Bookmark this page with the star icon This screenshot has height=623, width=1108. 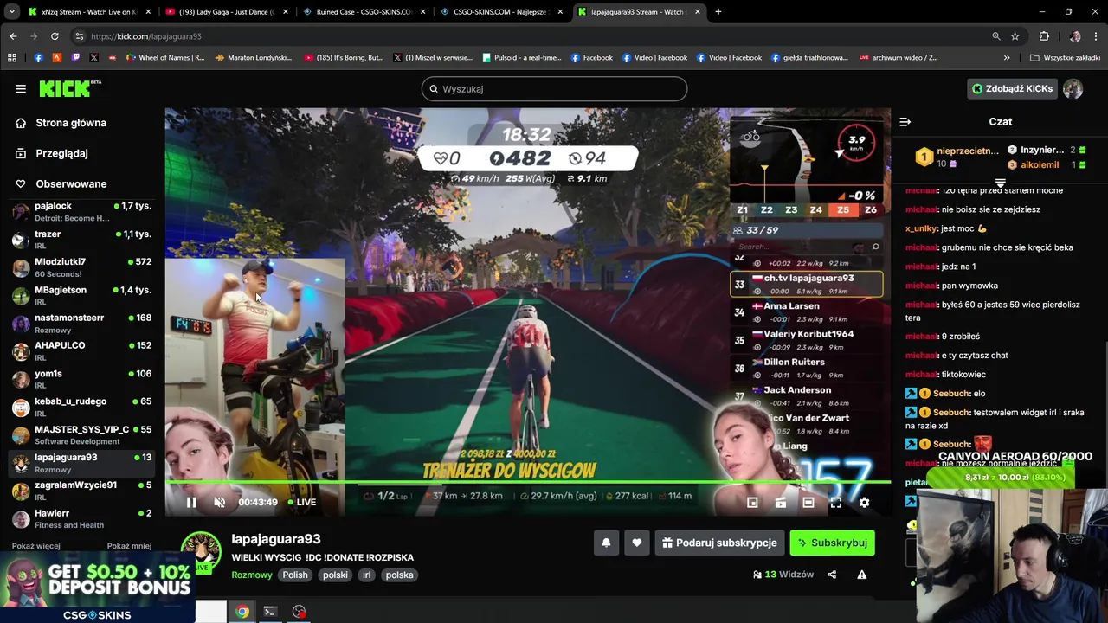pos(1015,36)
